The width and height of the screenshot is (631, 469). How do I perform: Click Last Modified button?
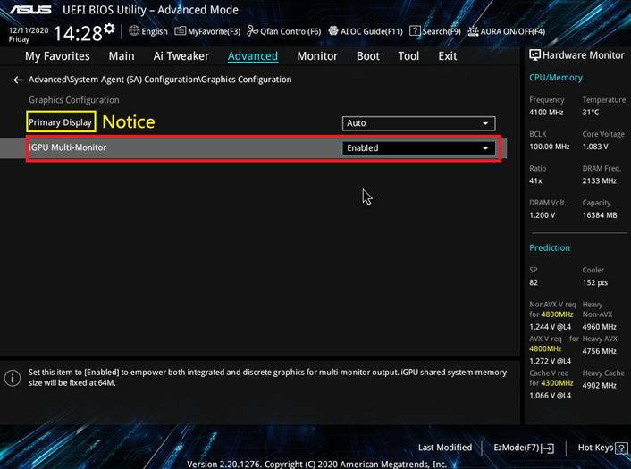coord(445,448)
